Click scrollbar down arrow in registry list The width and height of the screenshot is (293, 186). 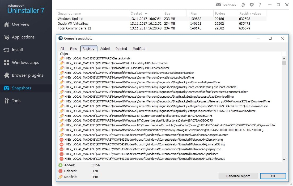284,159
